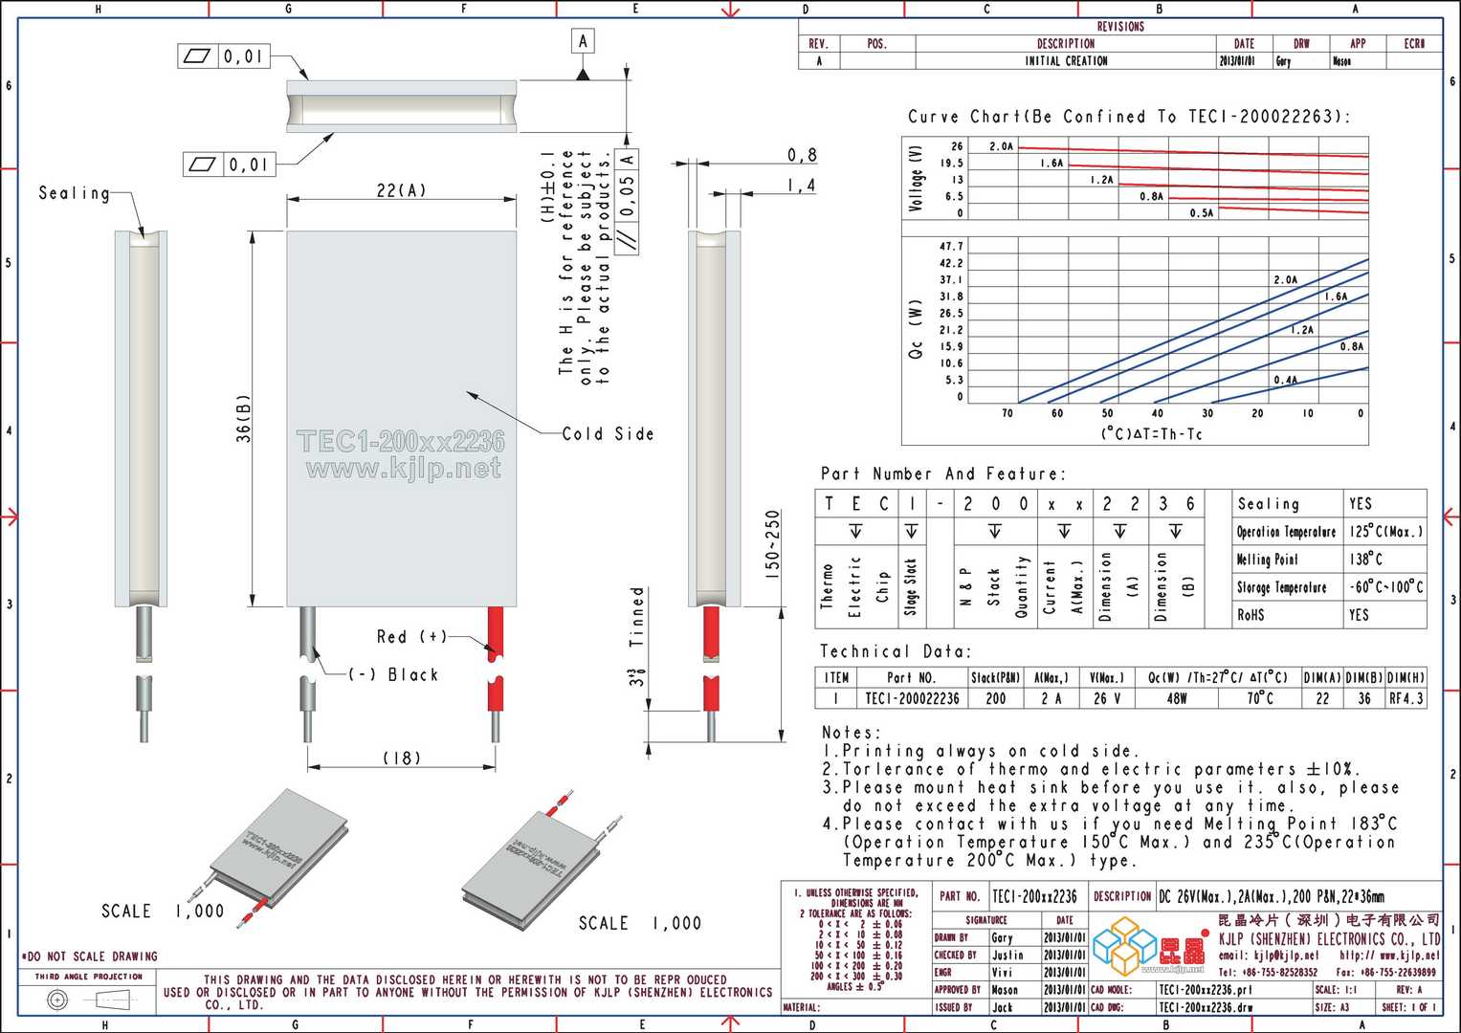The image size is (1461, 1033).
Task: Click the upper flatness 0,01 tolerance frame
Action: pos(224,56)
